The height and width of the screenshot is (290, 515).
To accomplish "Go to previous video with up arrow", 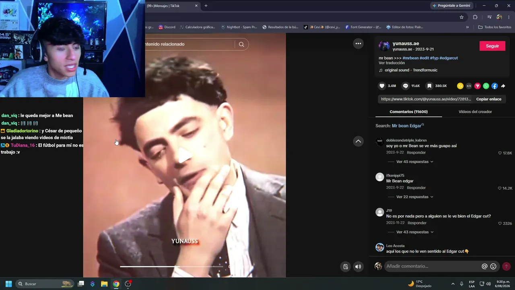I will (x=358, y=141).
